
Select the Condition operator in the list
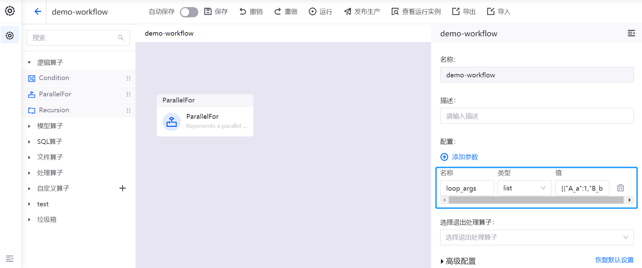coord(54,78)
